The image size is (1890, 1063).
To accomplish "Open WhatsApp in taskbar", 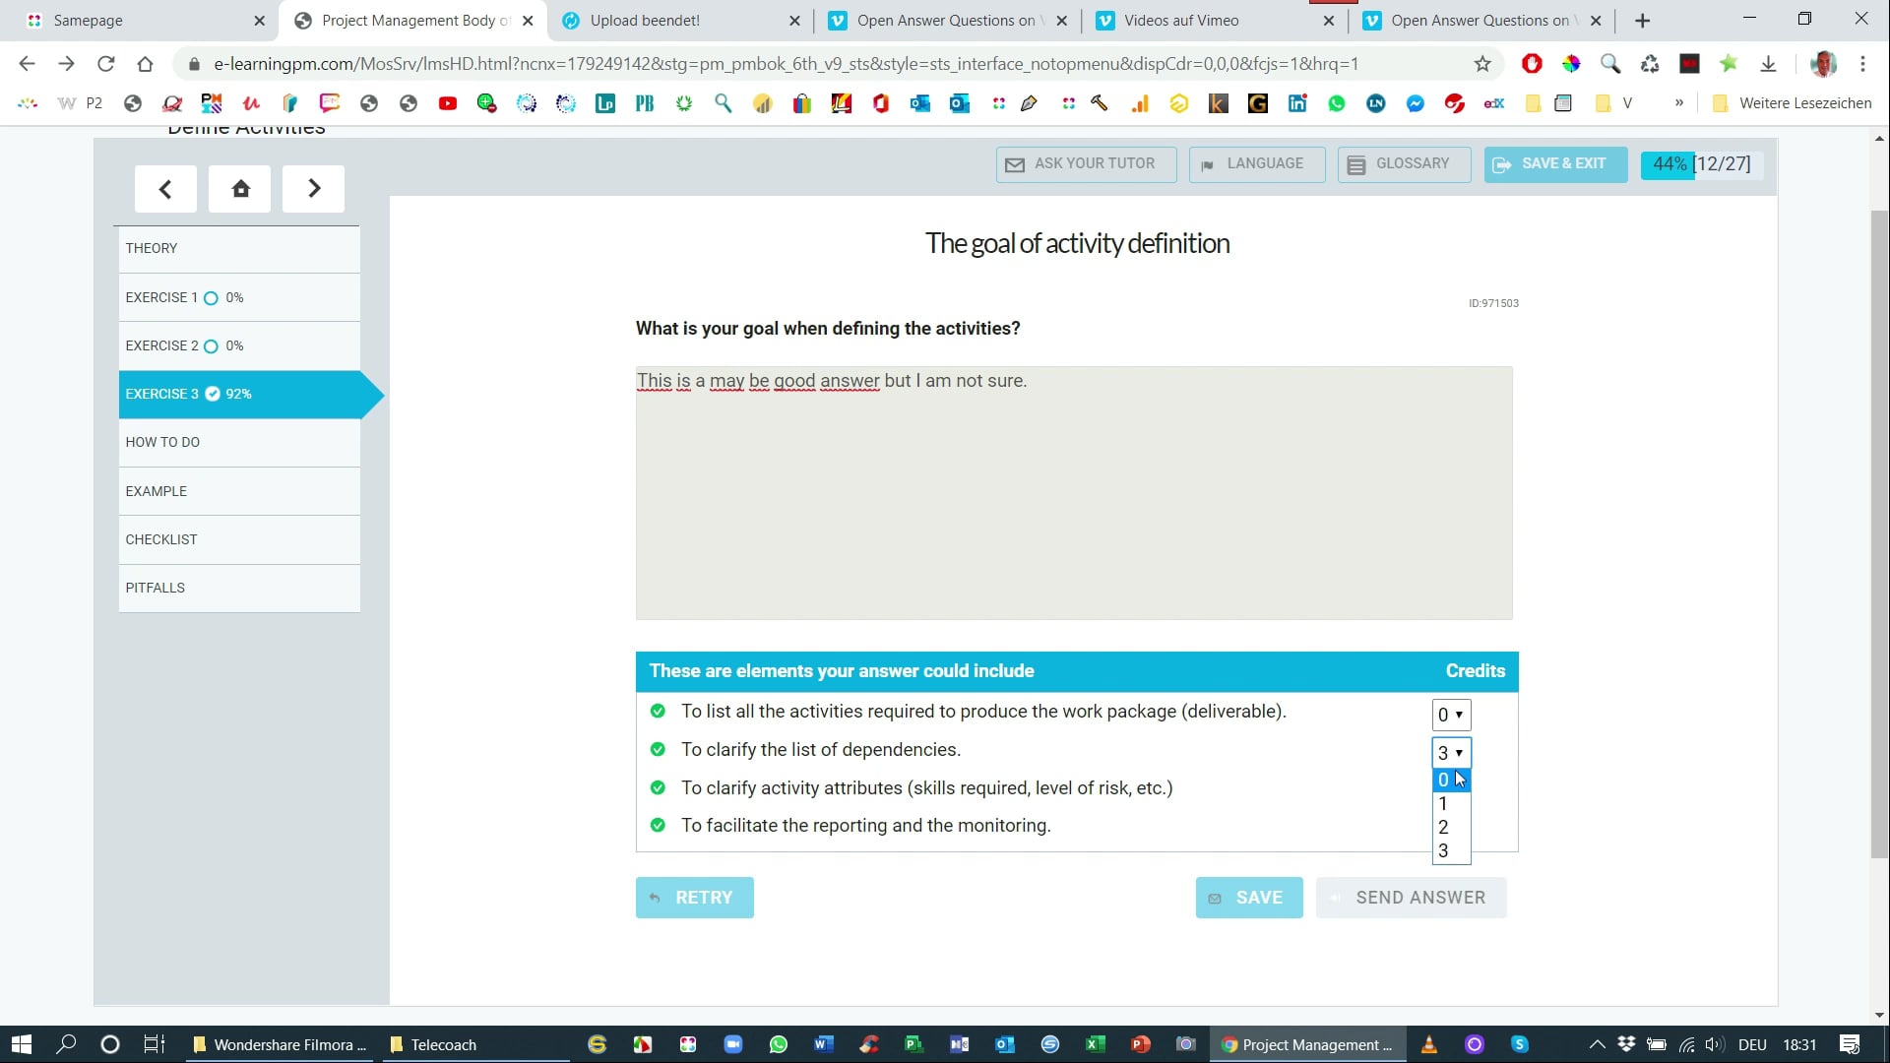I will pyautogui.click(x=778, y=1044).
